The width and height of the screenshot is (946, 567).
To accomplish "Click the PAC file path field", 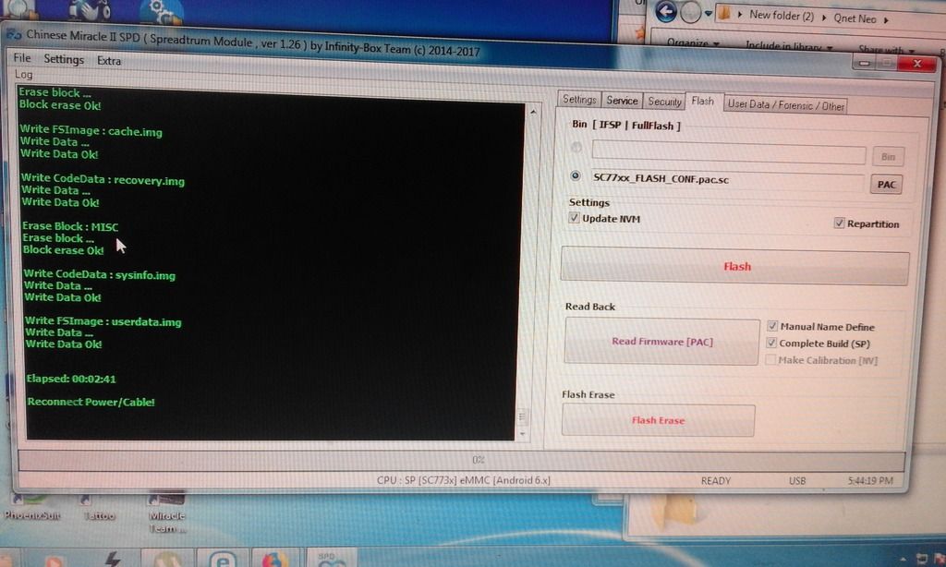I will 727,180.
